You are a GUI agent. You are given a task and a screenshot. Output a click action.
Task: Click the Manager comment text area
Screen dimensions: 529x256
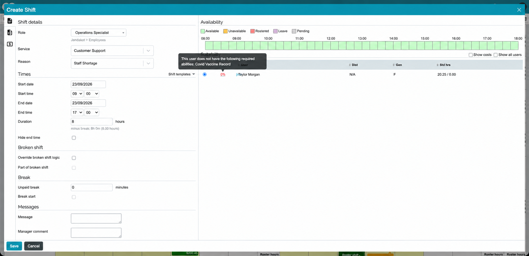pyautogui.click(x=96, y=233)
